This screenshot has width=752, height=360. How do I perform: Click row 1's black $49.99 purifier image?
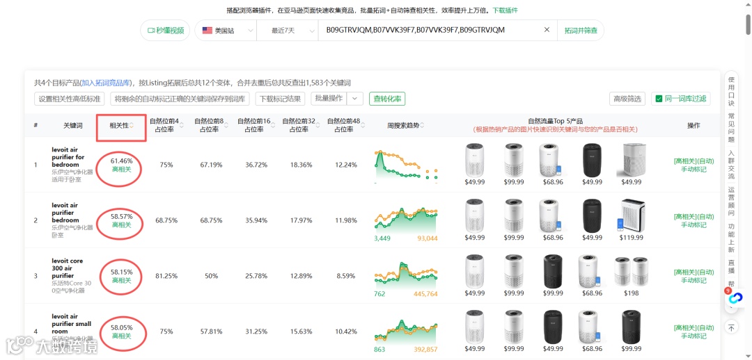pos(592,161)
